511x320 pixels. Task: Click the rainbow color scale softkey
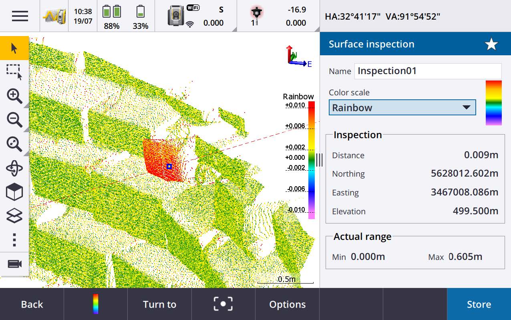click(x=95, y=304)
